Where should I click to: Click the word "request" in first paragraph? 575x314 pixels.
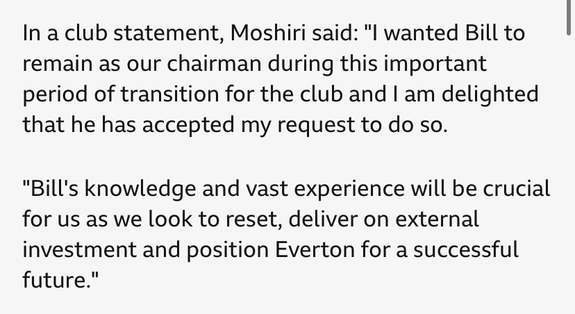316,126
